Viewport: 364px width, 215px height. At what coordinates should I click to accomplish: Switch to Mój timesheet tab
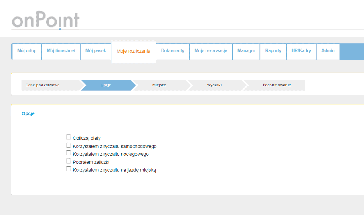[x=61, y=51]
